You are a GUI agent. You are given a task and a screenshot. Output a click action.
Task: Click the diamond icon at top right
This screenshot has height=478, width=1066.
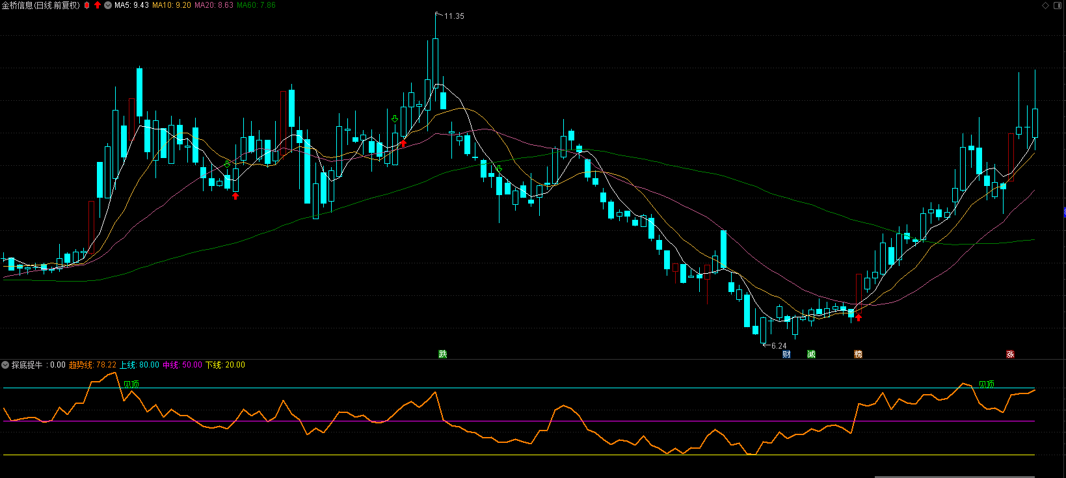pyautogui.click(x=1046, y=5)
